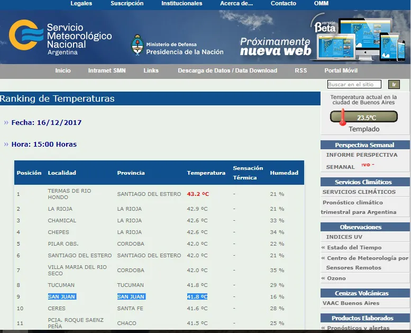Open the Contacto menu item
Viewport: 411px width, 333px height.
coord(284,3)
